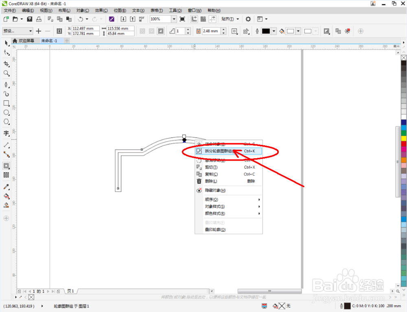
Task: Click the blue swatch in color palette
Action: point(404,122)
